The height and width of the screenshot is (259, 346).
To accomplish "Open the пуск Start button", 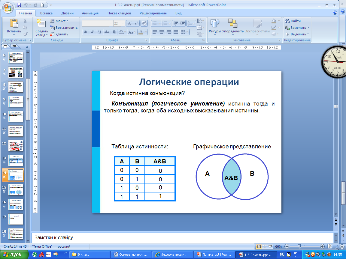I will 14,255.
